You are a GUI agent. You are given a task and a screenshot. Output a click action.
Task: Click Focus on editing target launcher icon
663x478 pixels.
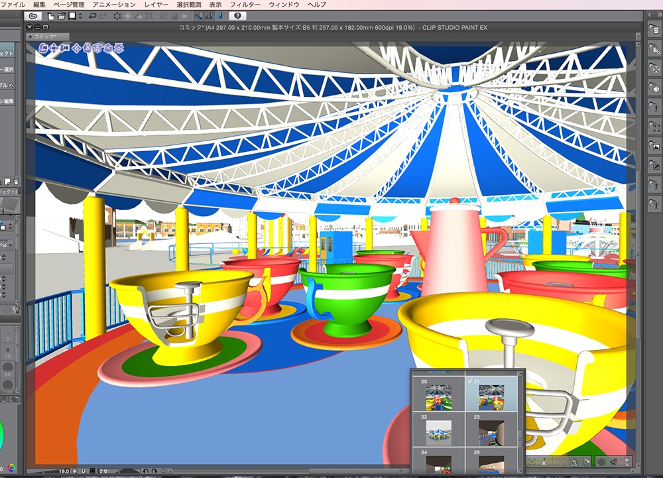[532, 461]
